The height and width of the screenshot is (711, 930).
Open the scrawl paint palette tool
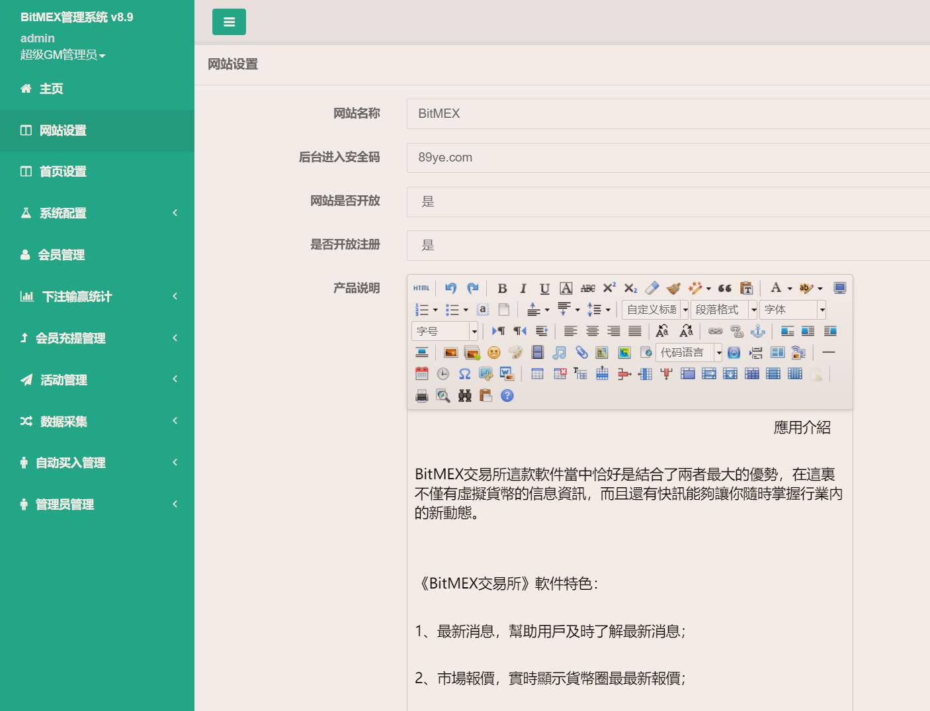click(x=516, y=353)
